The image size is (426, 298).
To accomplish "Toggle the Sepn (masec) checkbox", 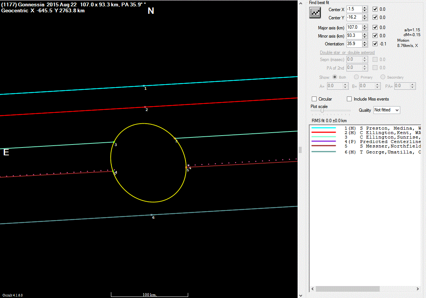I will click(x=375, y=59).
